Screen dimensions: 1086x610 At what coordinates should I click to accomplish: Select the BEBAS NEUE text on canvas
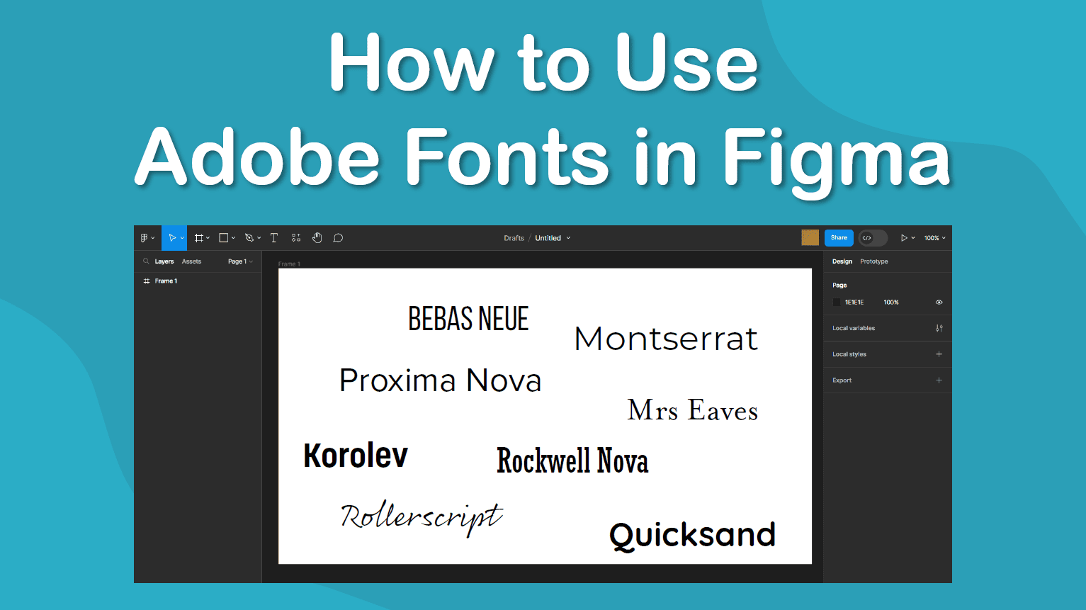(468, 319)
